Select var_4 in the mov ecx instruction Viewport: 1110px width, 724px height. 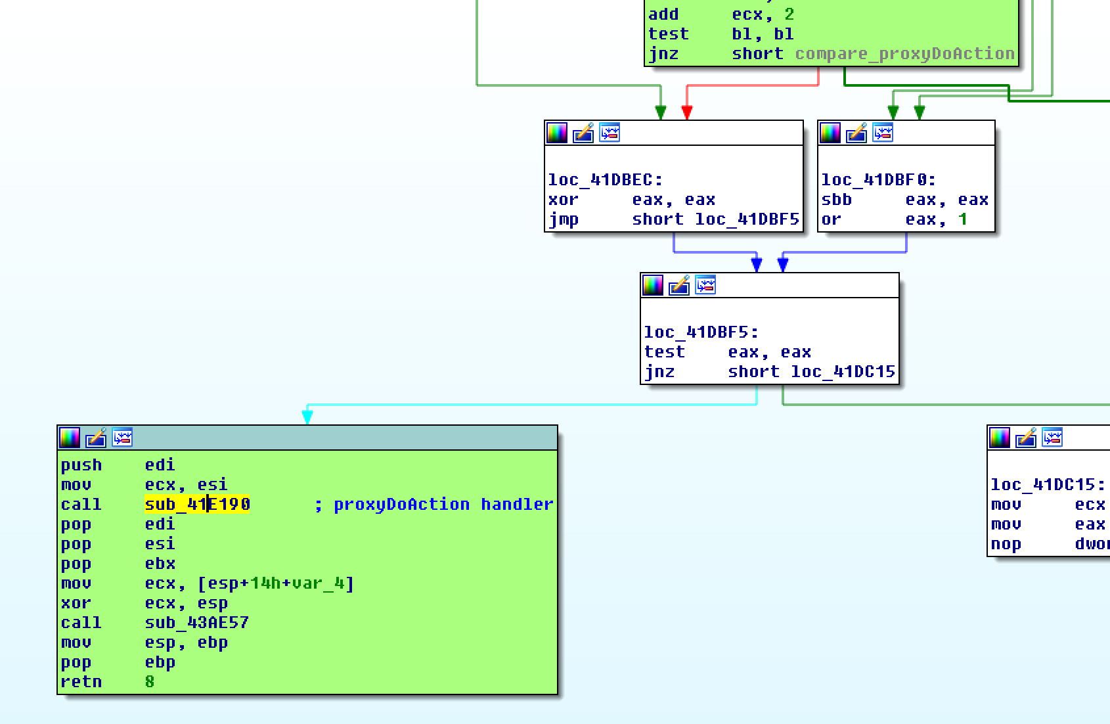pos(318,583)
